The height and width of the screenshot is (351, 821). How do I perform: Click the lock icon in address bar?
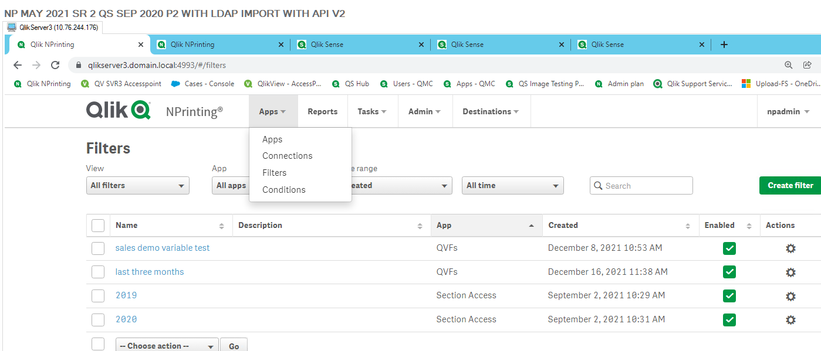(x=77, y=65)
